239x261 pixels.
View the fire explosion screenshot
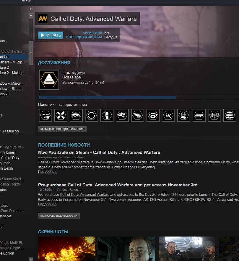pos(66,249)
